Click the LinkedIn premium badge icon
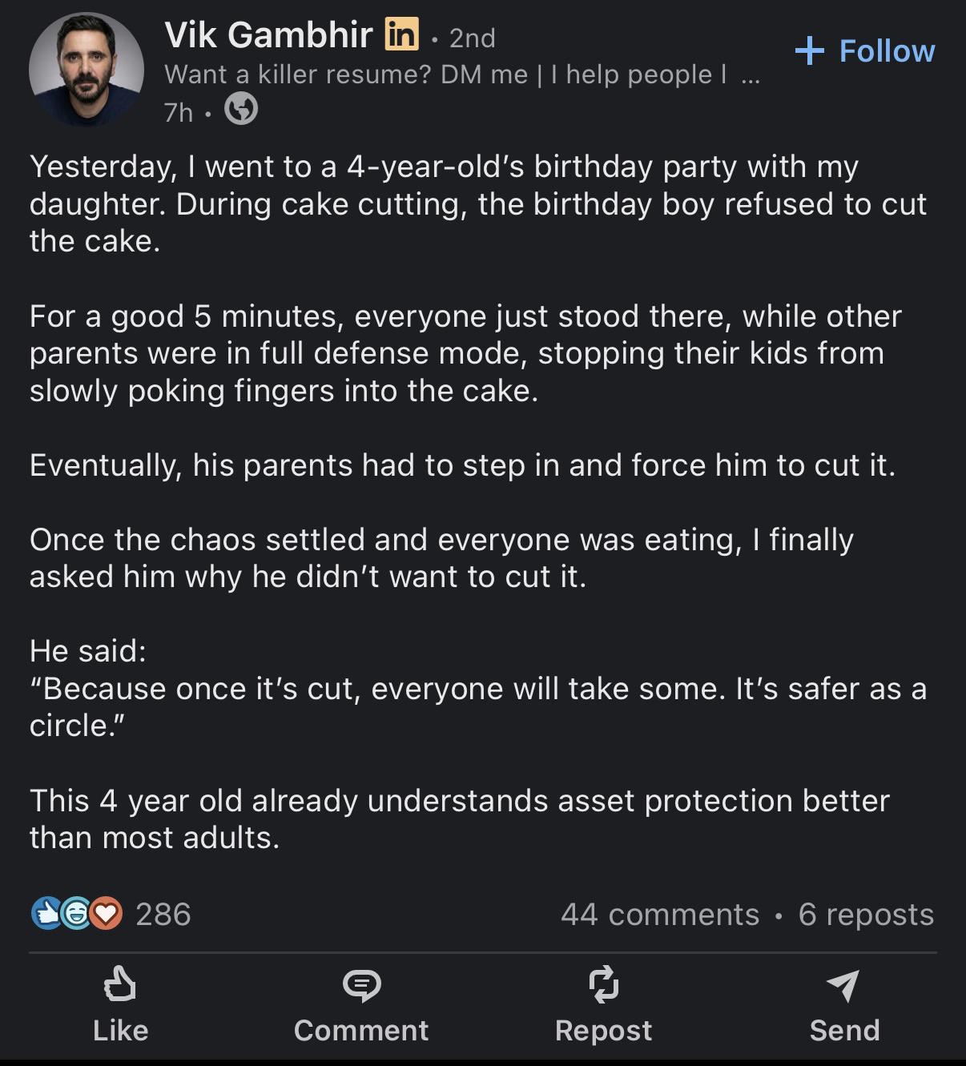Viewport: 966px width, 1066px height. (x=402, y=34)
